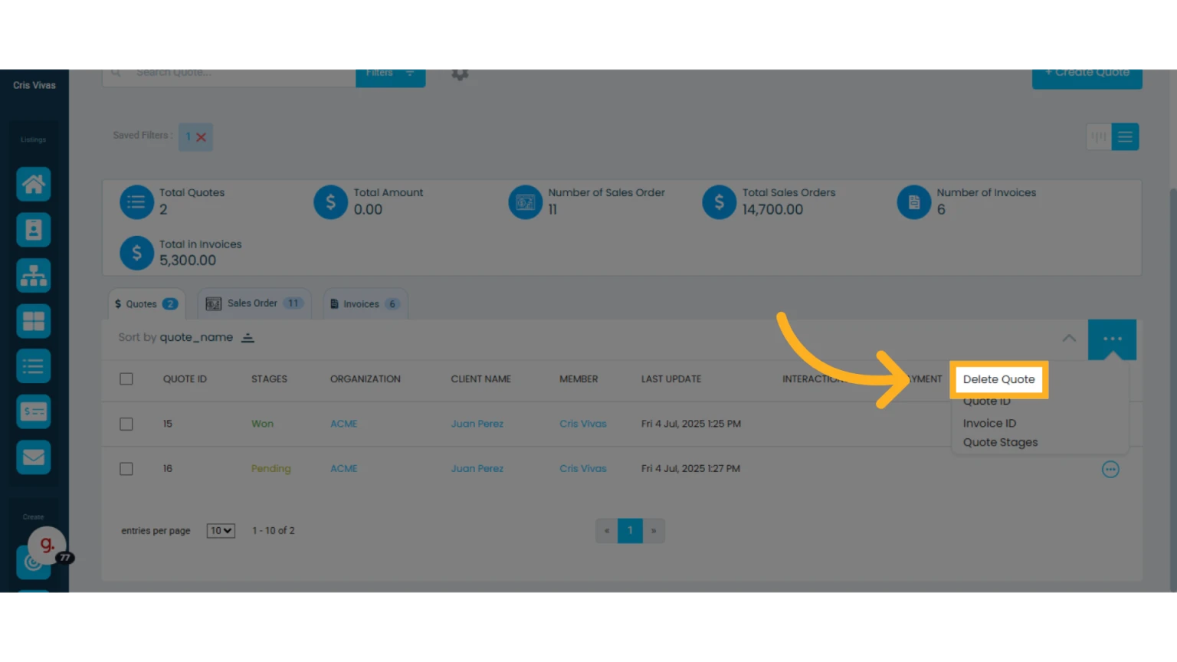This screenshot has height=662, width=1177.
Task: Click the 'Sort by quote_name' label
Action: (175, 338)
